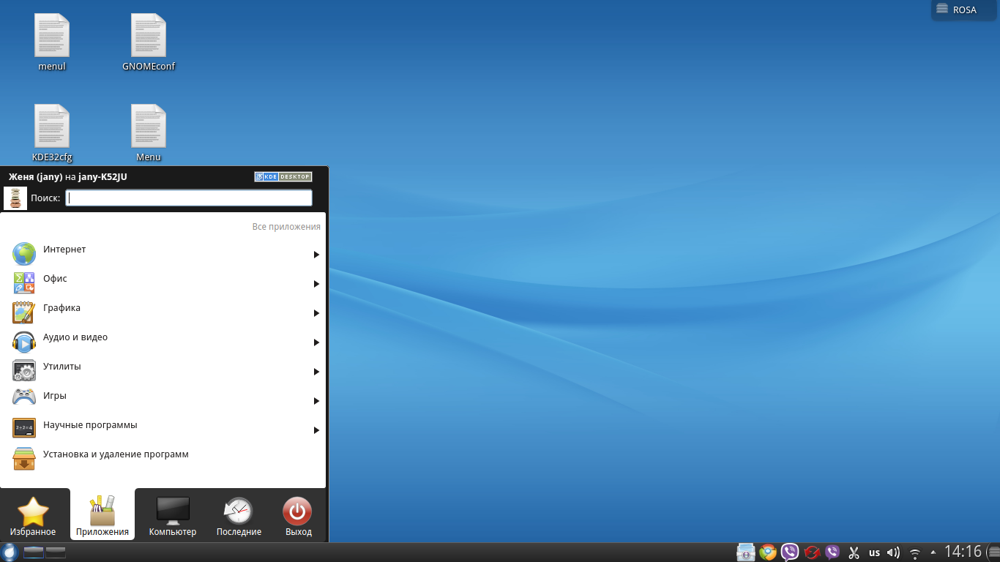The width and height of the screenshot is (1000, 562).
Task: Click the volume speaker tray icon
Action: pyautogui.click(x=893, y=553)
